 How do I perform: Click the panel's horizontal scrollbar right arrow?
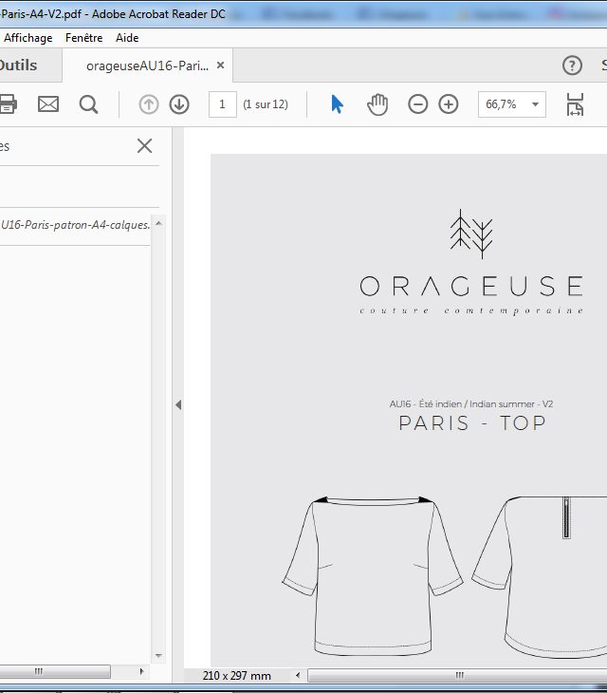tap(141, 671)
